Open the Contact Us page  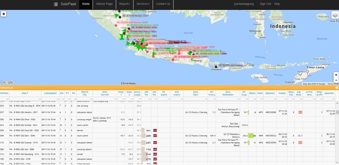point(163,4)
